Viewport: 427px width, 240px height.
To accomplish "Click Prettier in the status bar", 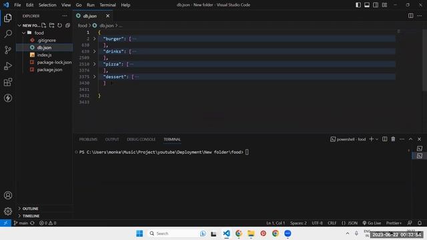I will pyautogui.click(x=394, y=223).
